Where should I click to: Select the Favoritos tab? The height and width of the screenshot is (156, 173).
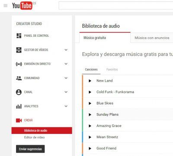coord(112,70)
